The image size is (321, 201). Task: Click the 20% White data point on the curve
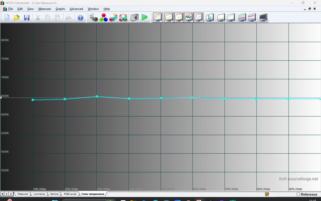coord(65,99)
